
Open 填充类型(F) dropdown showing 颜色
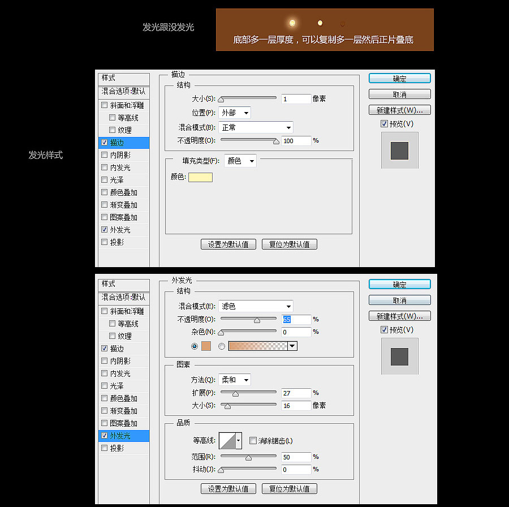[x=240, y=161]
